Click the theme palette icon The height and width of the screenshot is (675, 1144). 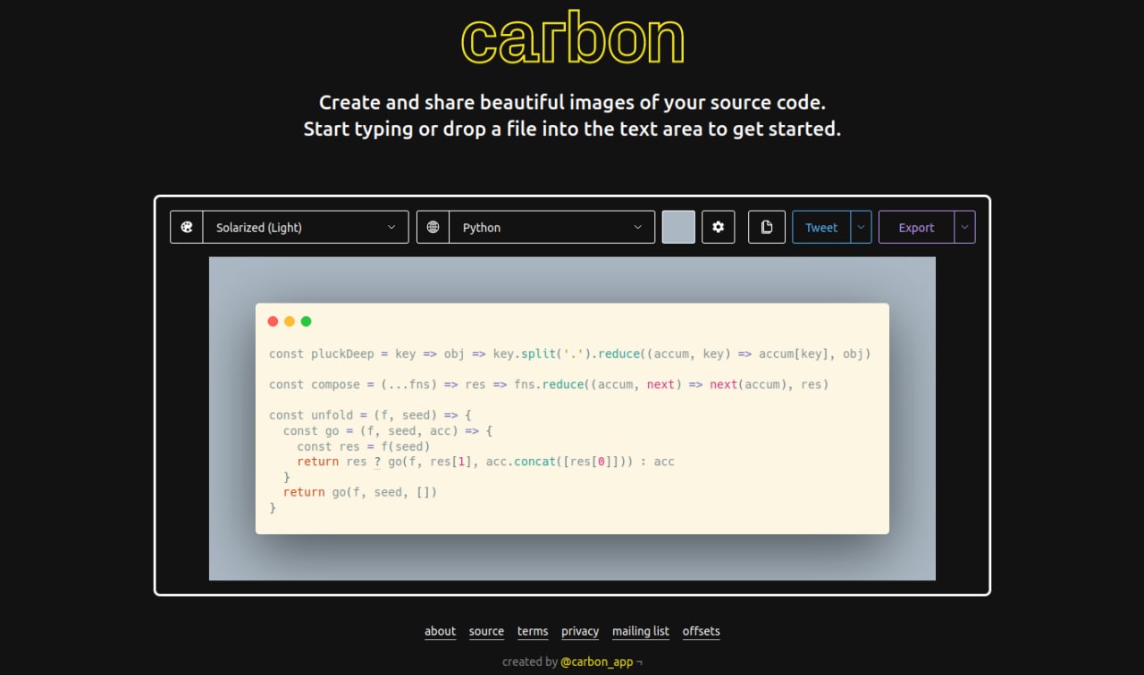pos(187,227)
